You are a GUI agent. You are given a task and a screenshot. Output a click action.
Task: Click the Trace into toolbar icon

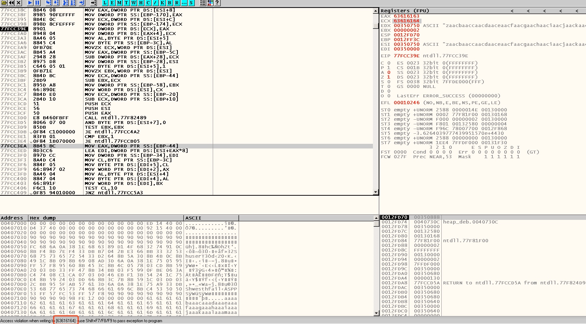[x=66, y=3]
